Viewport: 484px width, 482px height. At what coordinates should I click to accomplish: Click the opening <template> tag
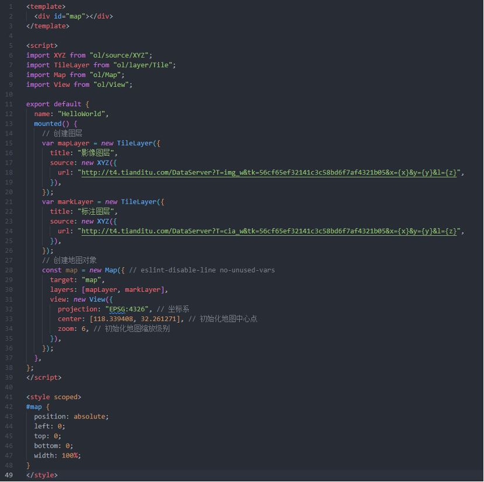pyautogui.click(x=45, y=6)
